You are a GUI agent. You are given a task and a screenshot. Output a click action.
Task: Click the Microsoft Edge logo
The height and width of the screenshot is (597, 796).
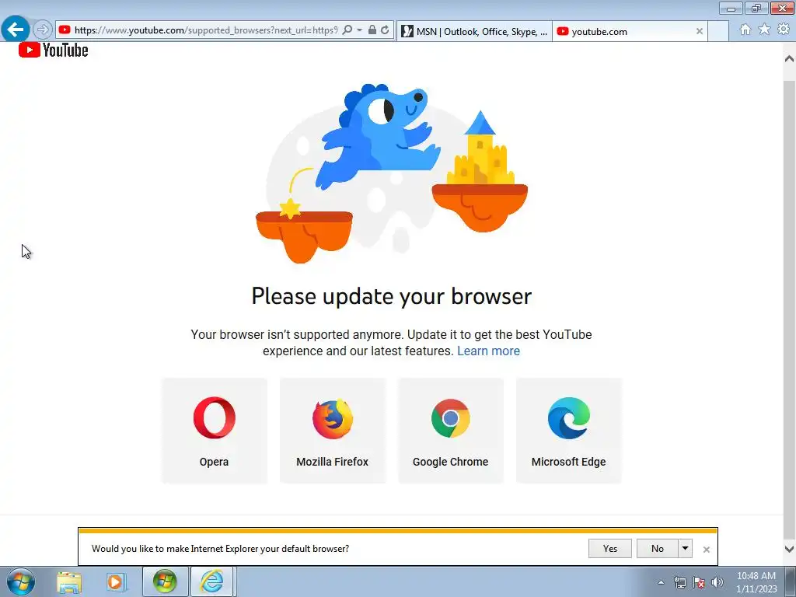click(568, 418)
